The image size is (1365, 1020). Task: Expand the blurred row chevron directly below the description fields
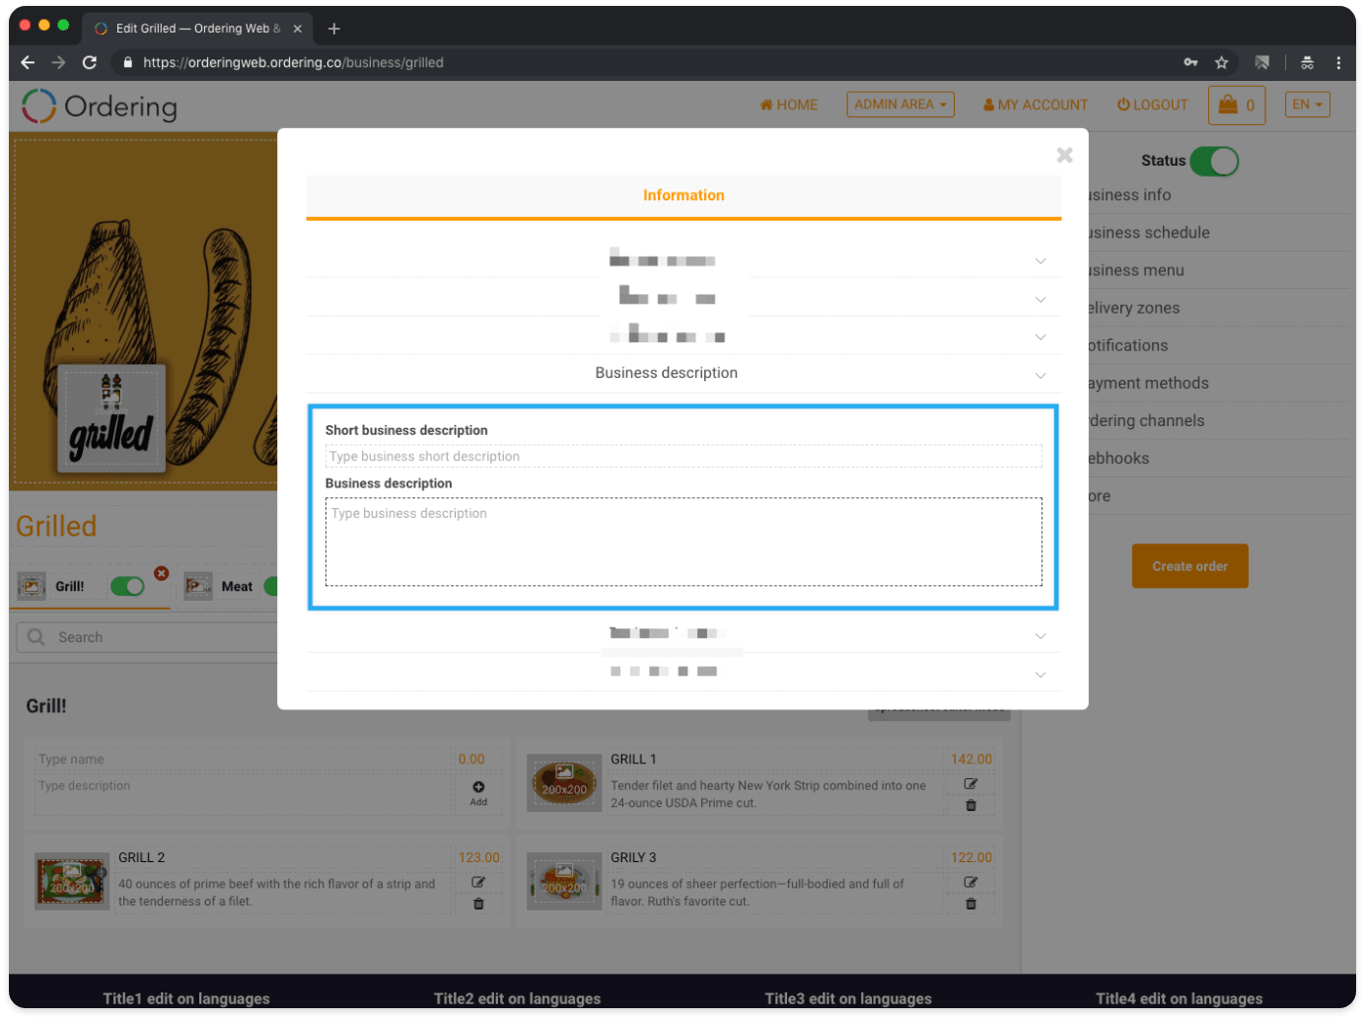point(1041,636)
